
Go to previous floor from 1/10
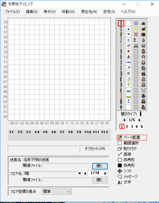pyautogui.click(x=85, y=173)
